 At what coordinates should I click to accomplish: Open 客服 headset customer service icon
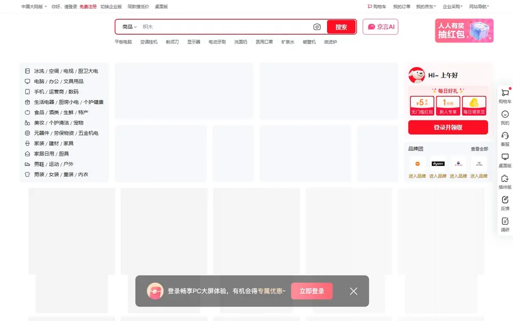tap(505, 135)
